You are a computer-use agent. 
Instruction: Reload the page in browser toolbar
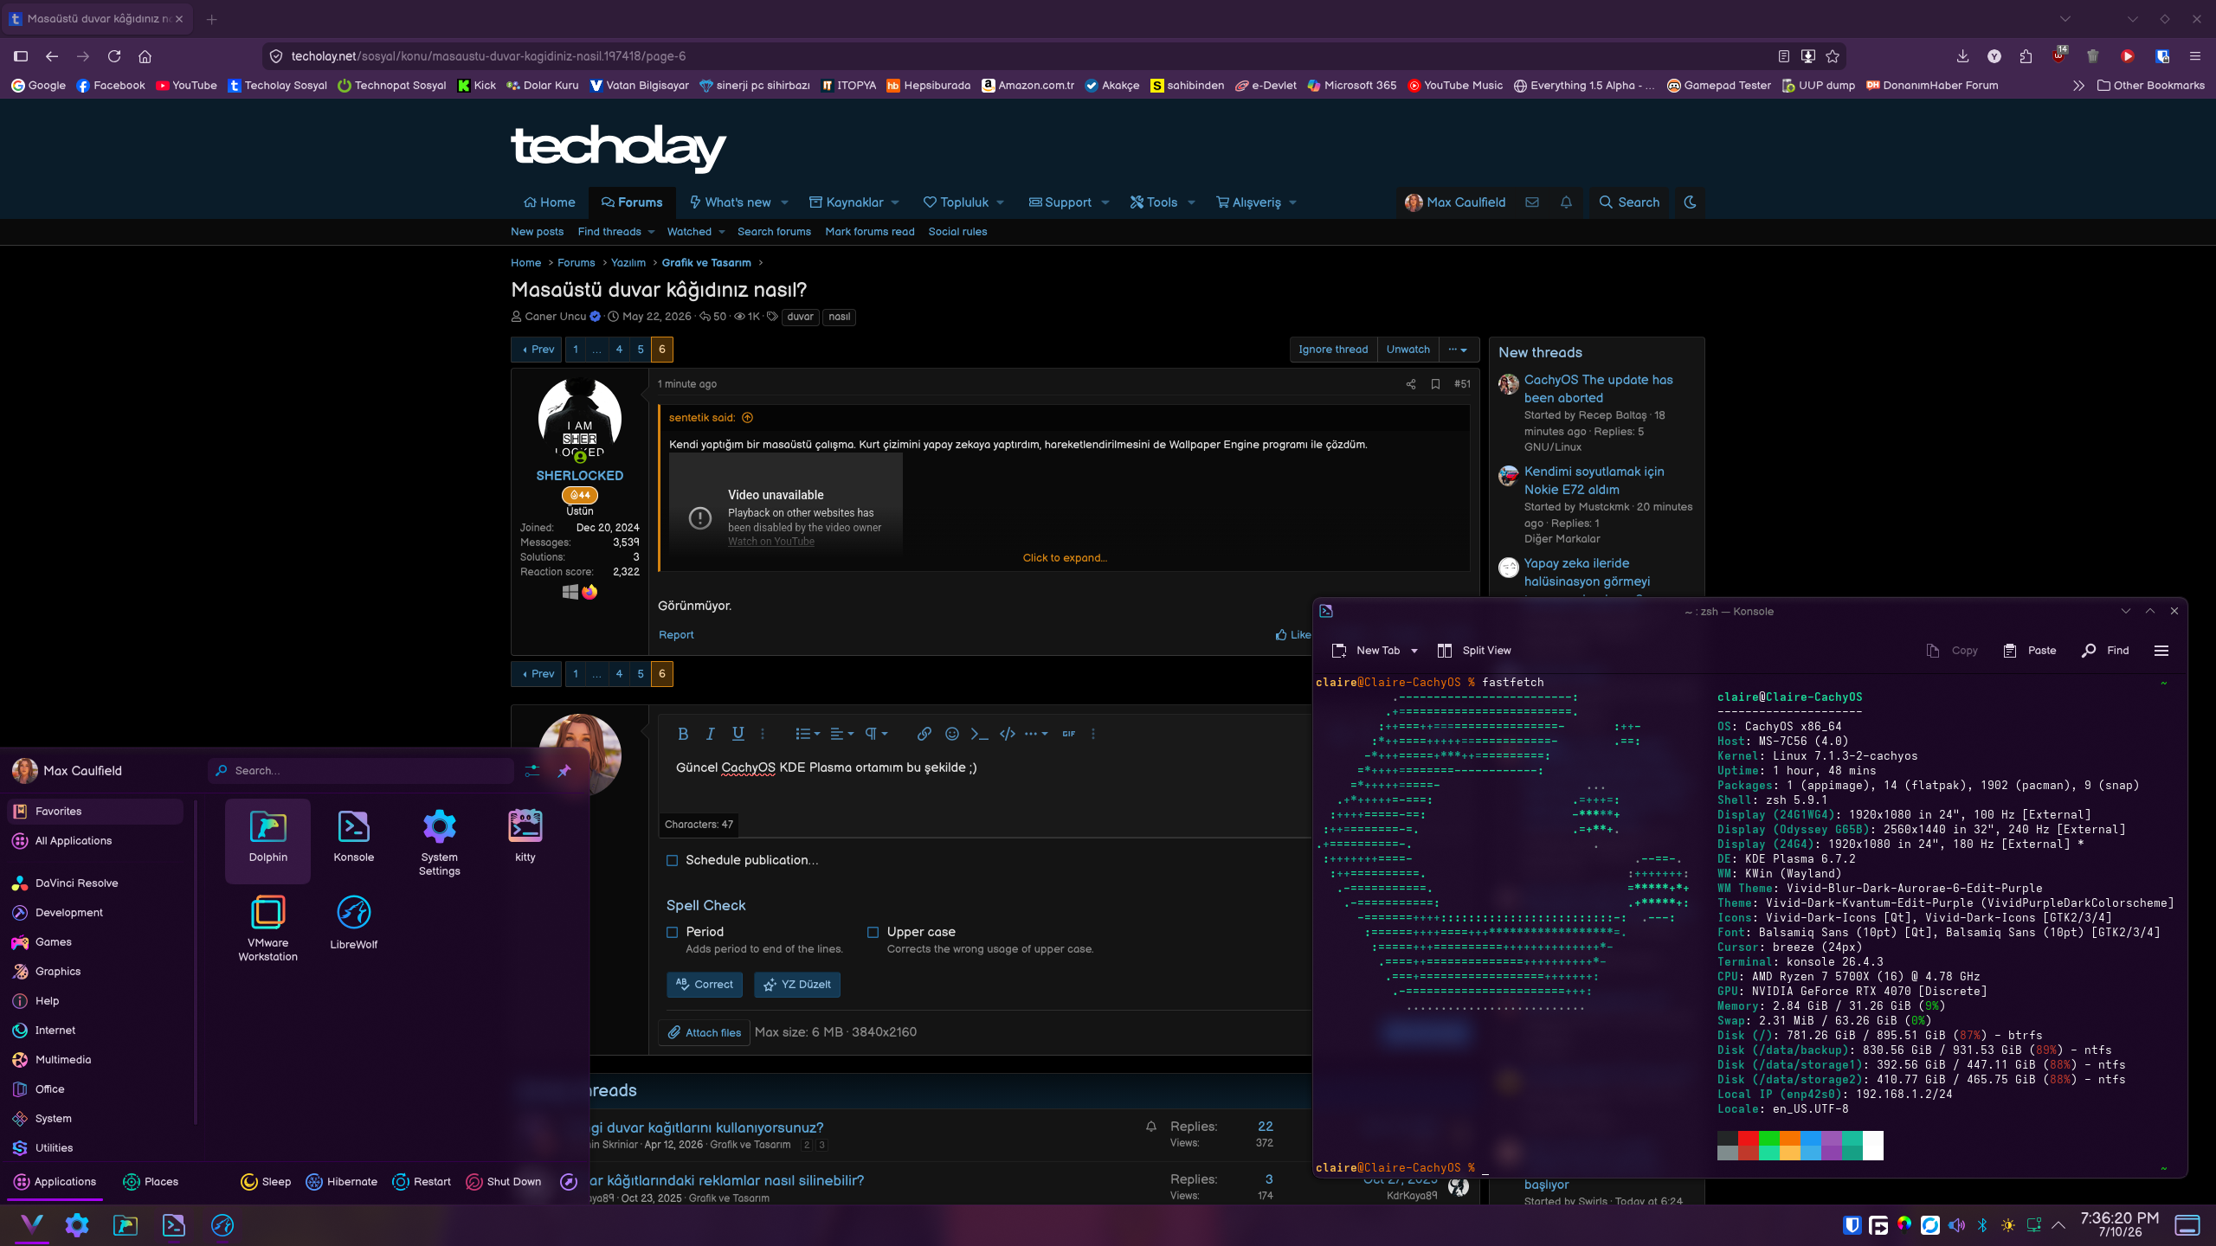[114, 56]
